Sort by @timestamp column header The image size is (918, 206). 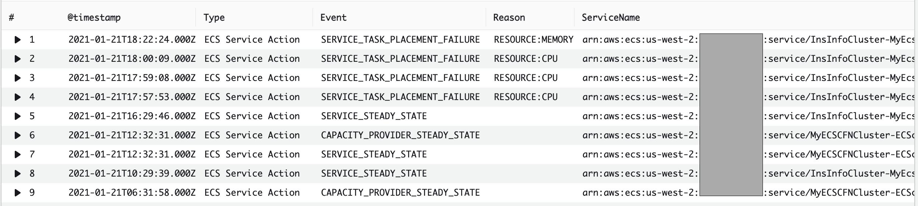click(x=94, y=18)
